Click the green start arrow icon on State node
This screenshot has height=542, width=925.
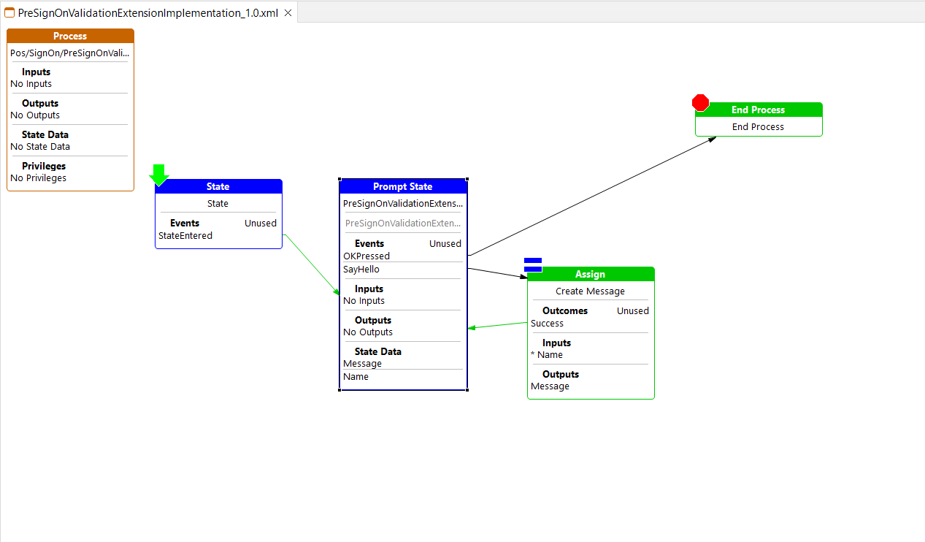(x=159, y=175)
